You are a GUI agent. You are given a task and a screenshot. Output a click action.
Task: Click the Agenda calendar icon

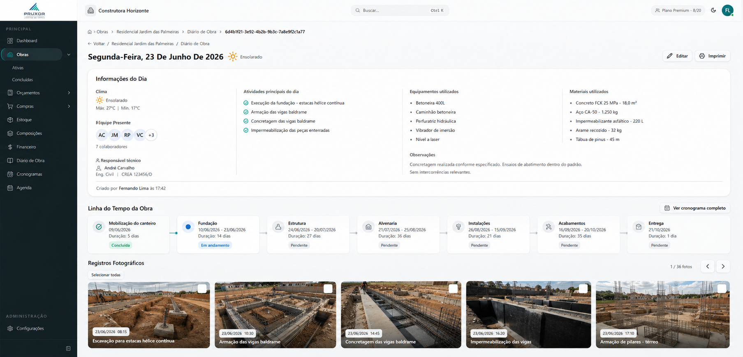[x=10, y=188]
